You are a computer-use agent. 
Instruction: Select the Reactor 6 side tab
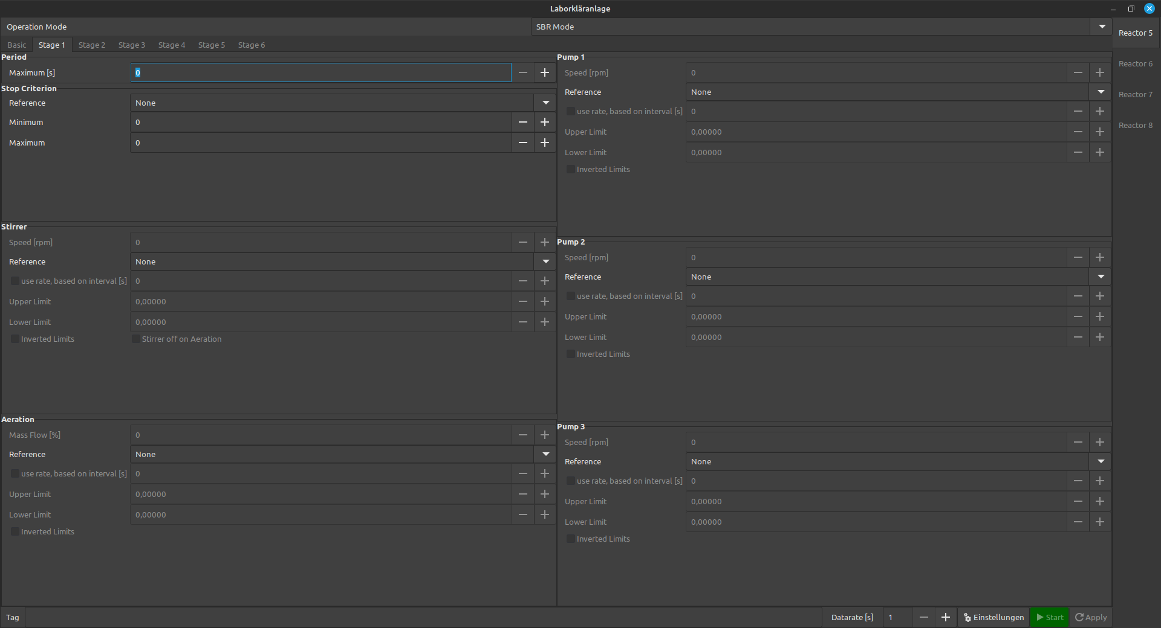click(1135, 64)
